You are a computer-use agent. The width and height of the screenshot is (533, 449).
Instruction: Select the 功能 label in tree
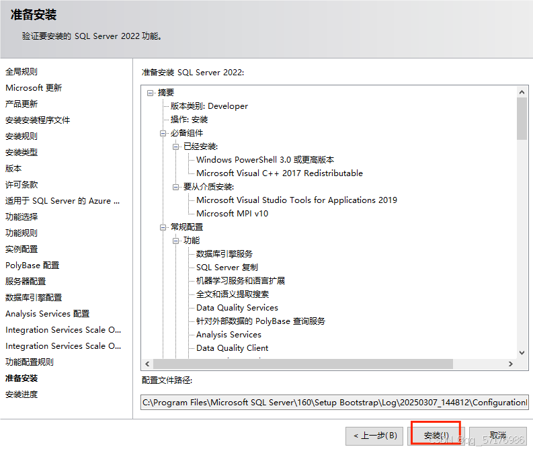(192, 241)
